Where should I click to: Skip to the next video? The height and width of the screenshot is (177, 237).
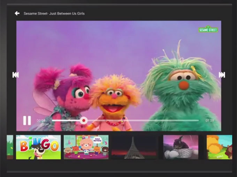point(222,75)
